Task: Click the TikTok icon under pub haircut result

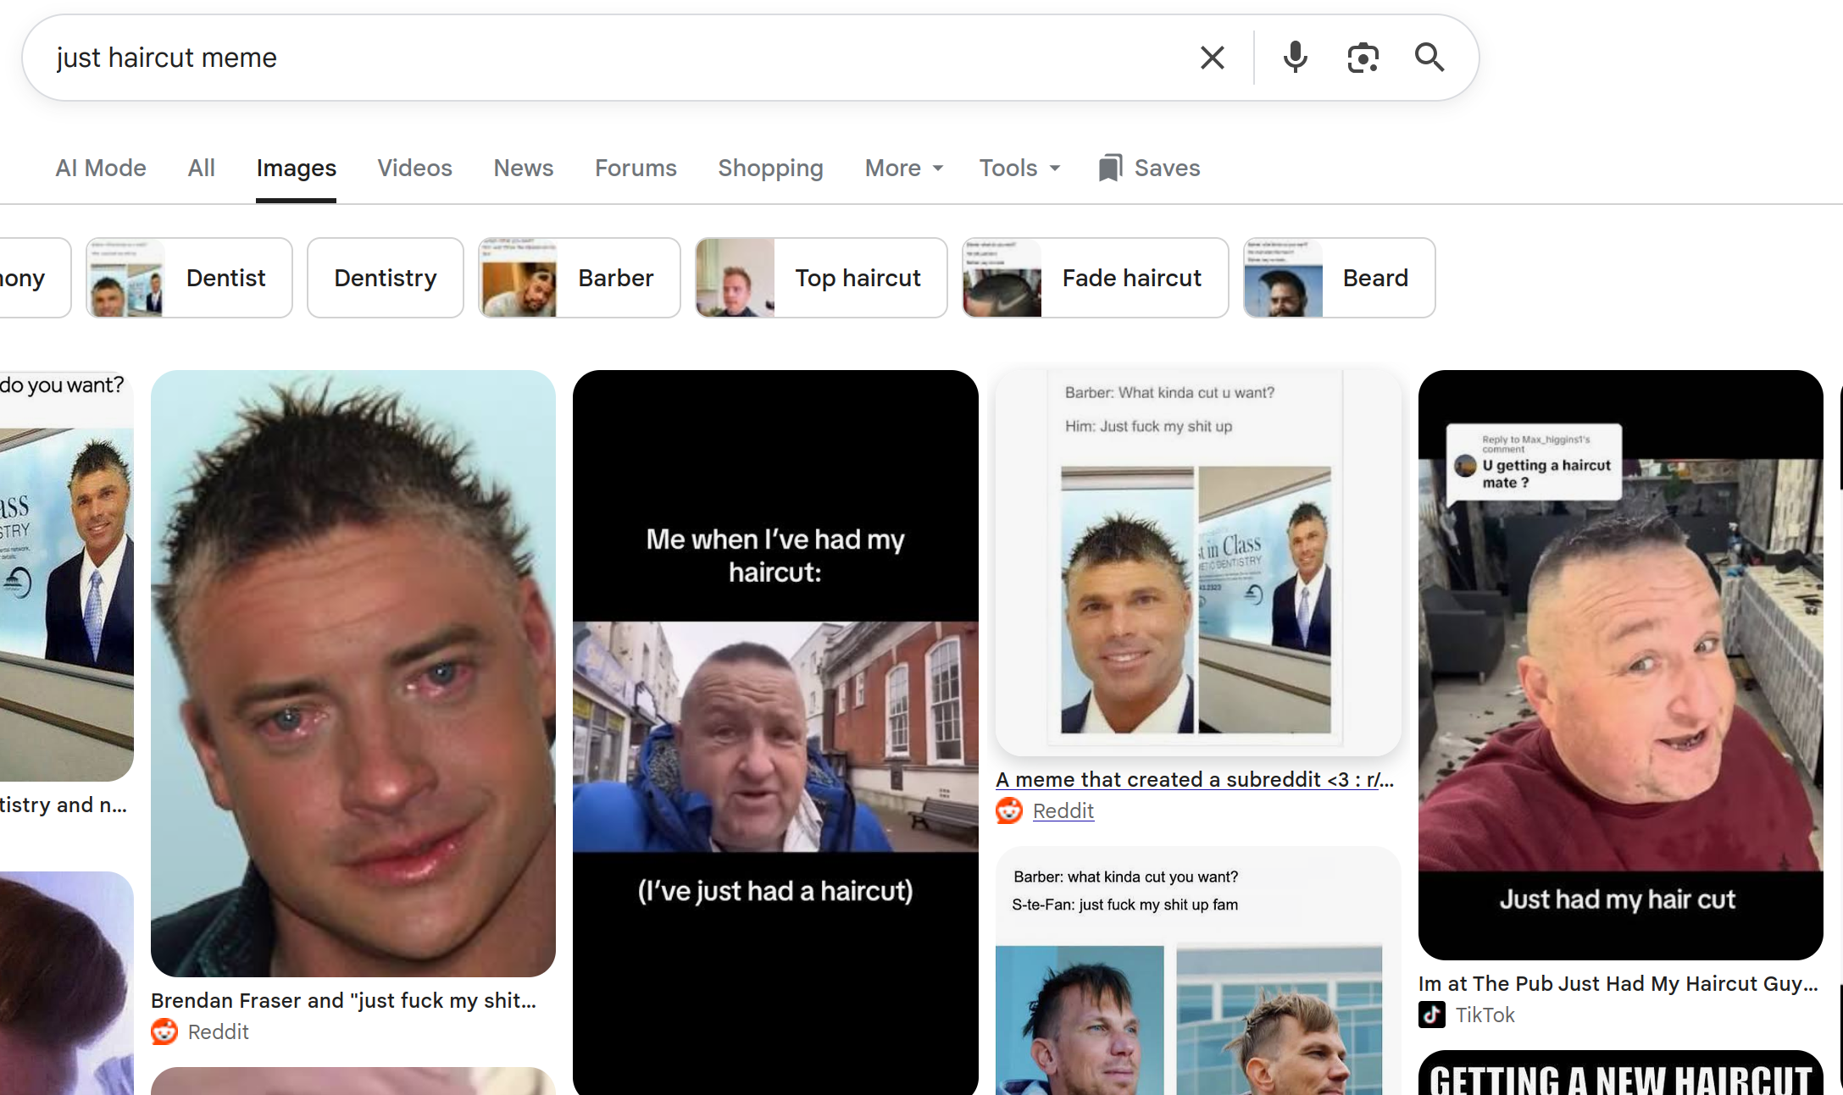Action: point(1432,1015)
